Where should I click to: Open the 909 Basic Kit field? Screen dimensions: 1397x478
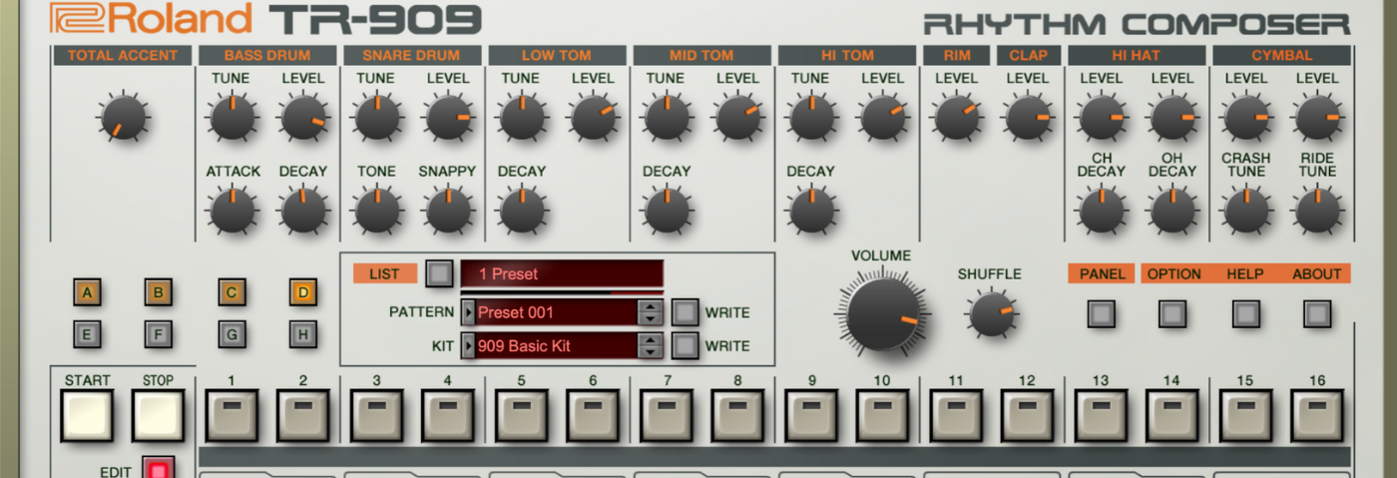[557, 346]
